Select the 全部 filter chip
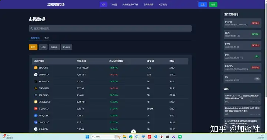The height and width of the screenshot is (140, 267). point(43,47)
